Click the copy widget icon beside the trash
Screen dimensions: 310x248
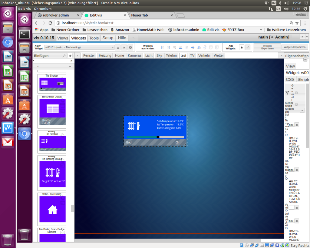click(x=124, y=48)
